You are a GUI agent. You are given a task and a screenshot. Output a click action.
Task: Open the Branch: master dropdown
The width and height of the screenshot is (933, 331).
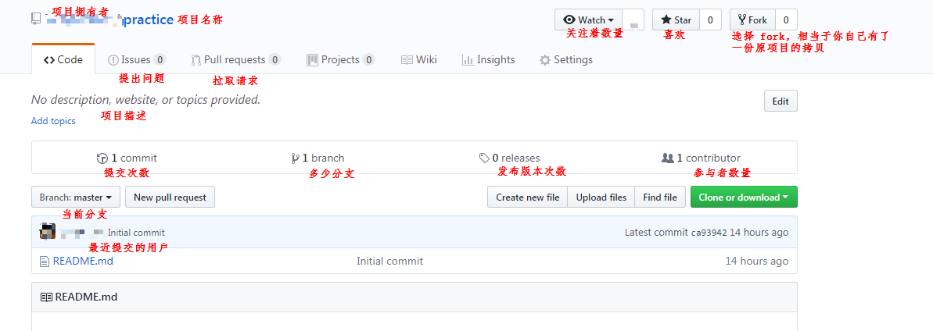click(x=76, y=198)
